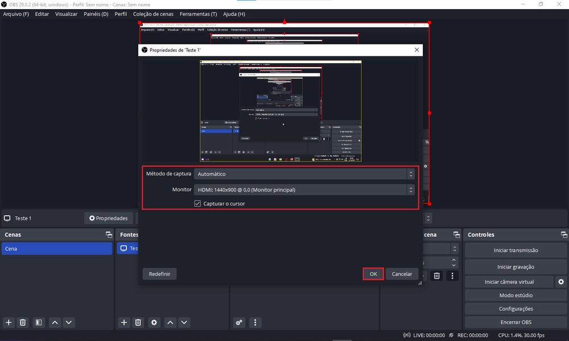Move the scene up in the Cenas panel
The image size is (569, 341).
coord(55,322)
